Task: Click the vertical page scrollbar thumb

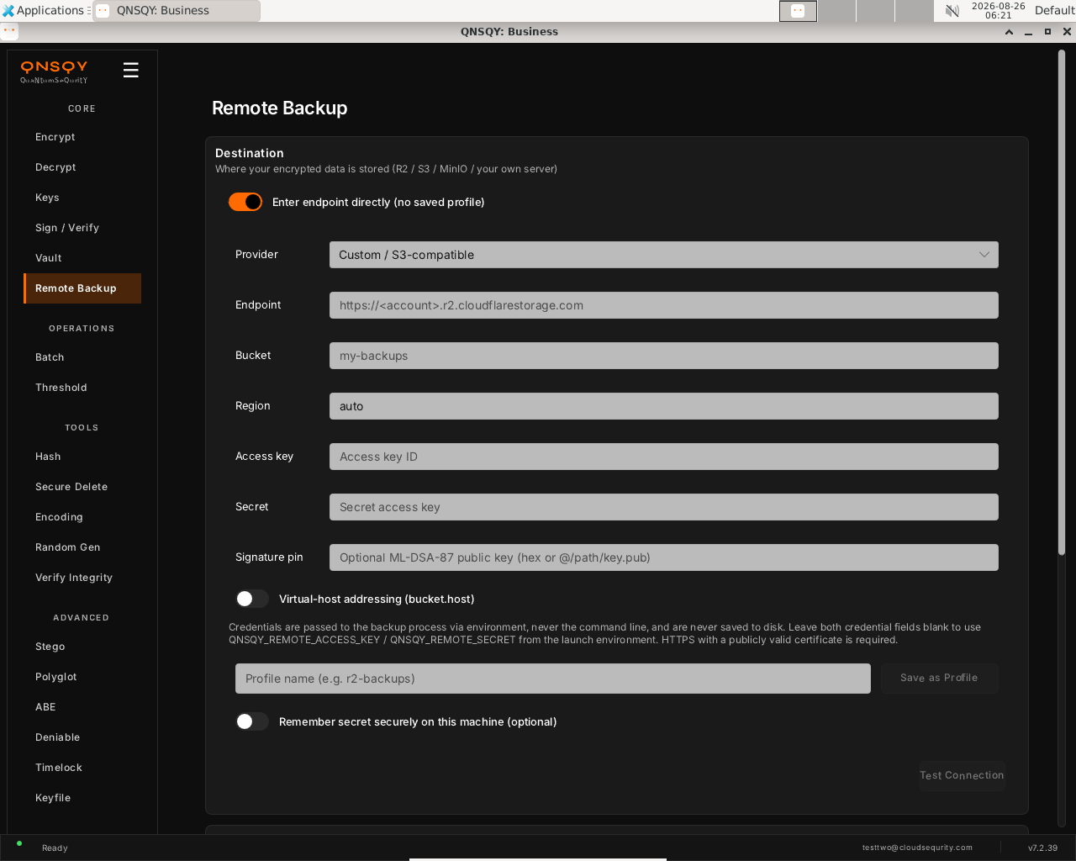Action: click(1062, 303)
